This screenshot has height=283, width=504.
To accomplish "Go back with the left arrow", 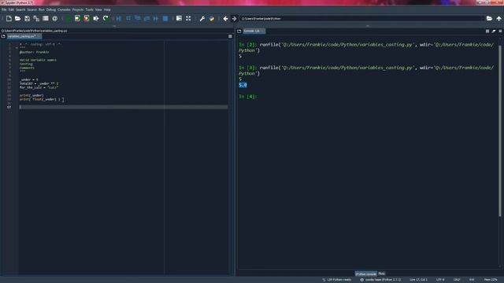I will [226, 19].
